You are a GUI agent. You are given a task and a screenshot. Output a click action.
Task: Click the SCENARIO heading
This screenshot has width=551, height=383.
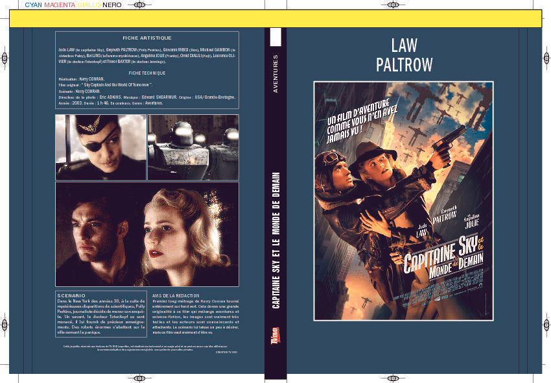tap(71, 296)
